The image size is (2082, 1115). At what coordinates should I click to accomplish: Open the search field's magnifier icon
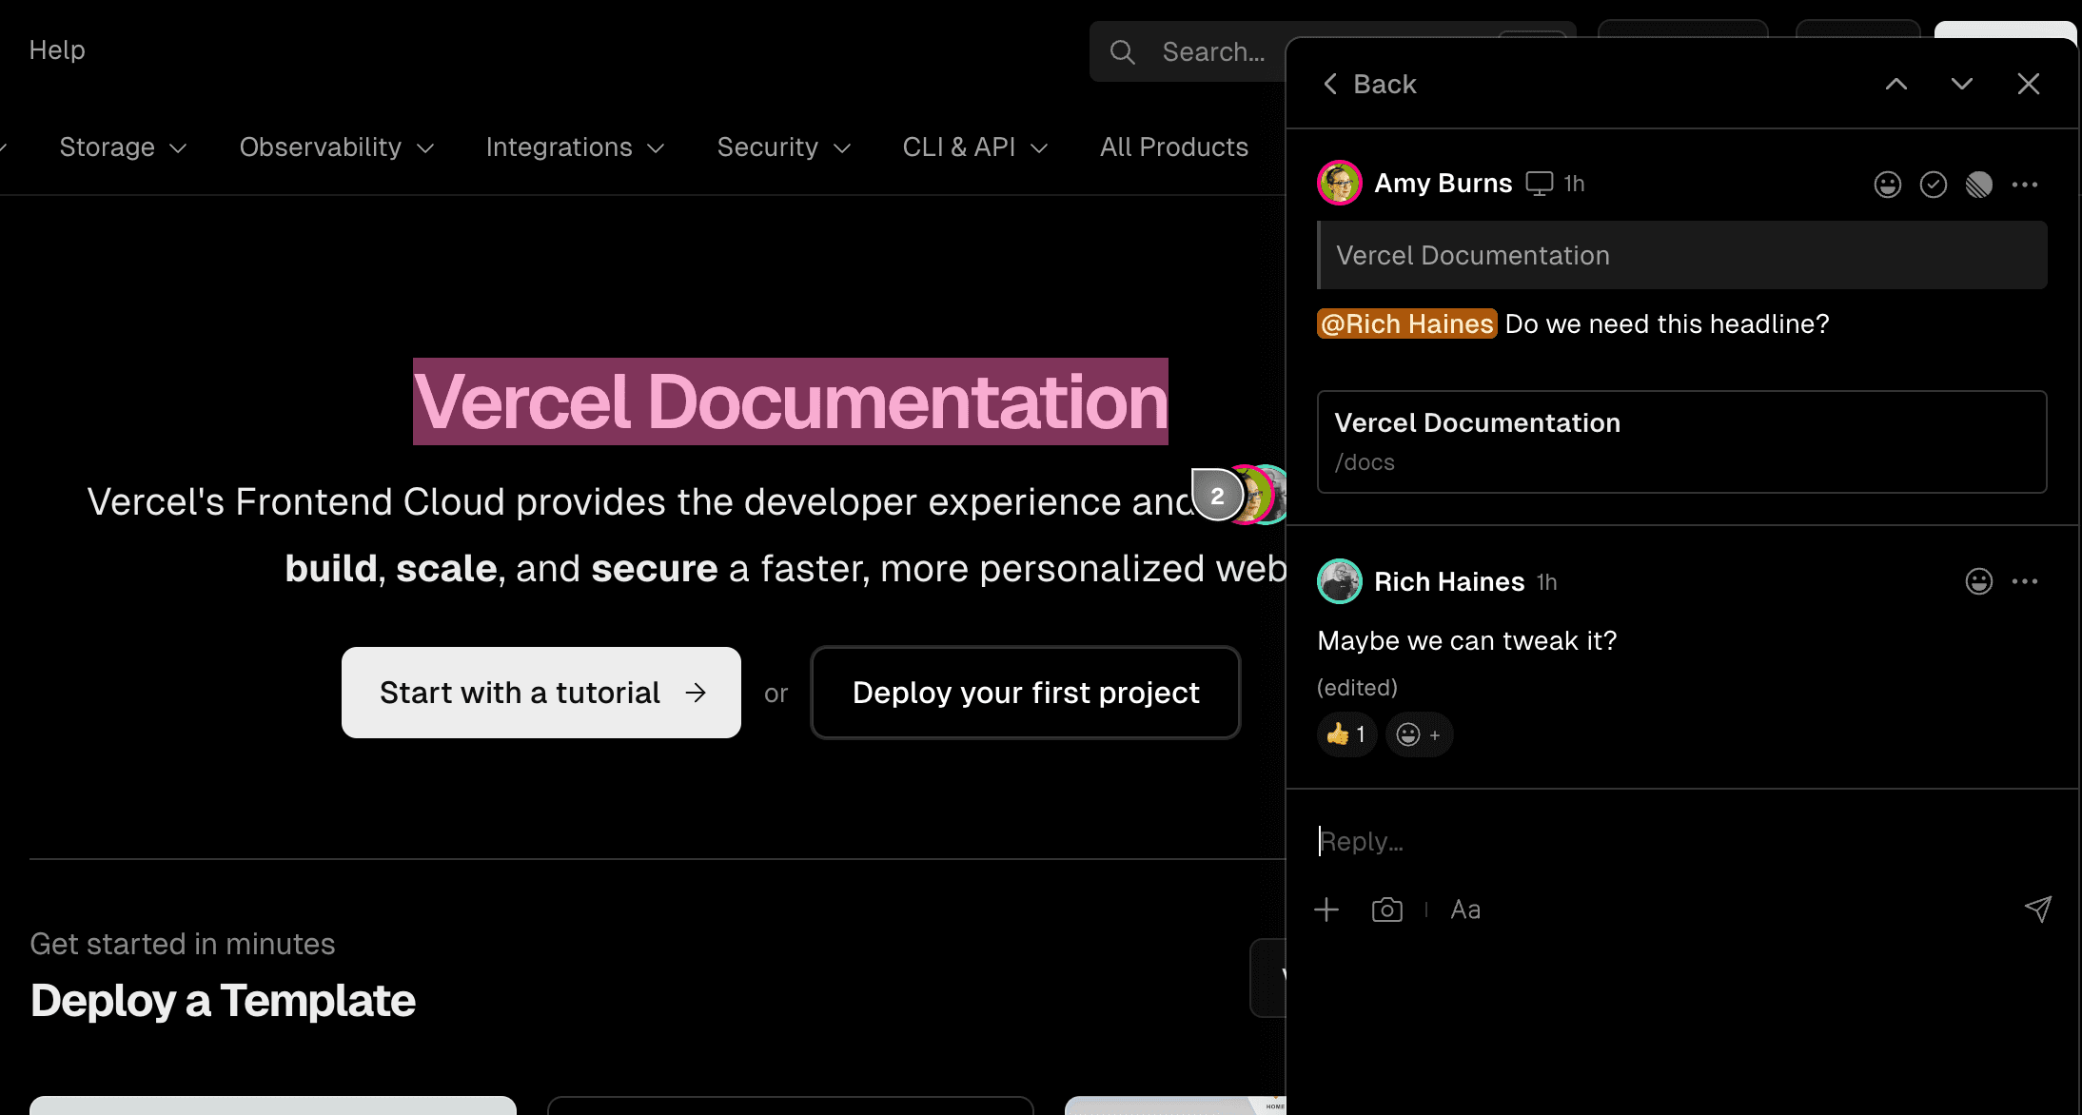pos(1122,51)
